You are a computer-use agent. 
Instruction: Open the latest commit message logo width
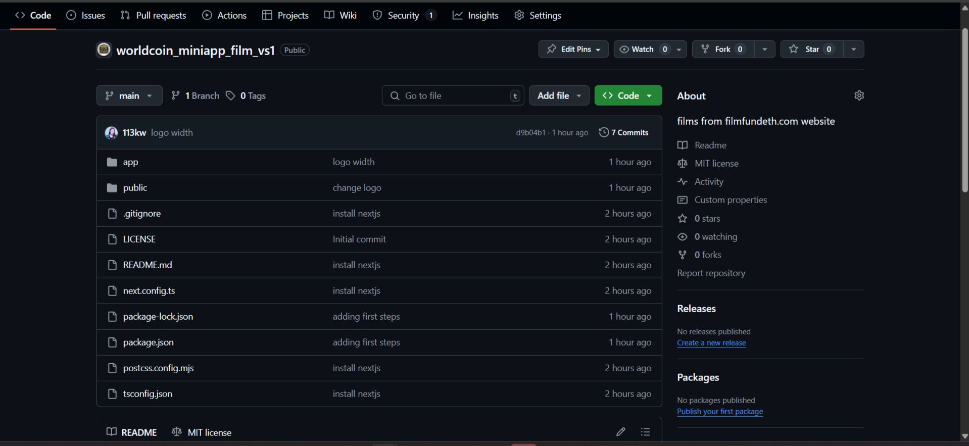pos(172,133)
